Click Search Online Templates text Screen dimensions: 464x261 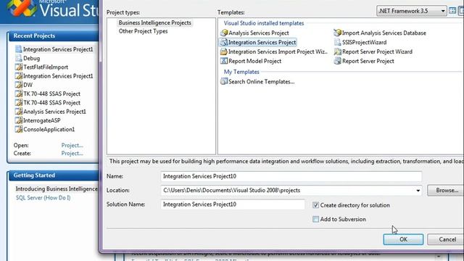point(262,82)
